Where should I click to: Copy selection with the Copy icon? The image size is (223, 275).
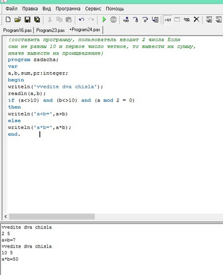point(59,19)
